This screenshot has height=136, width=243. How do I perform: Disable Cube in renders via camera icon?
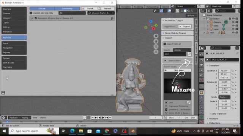[237, 26]
